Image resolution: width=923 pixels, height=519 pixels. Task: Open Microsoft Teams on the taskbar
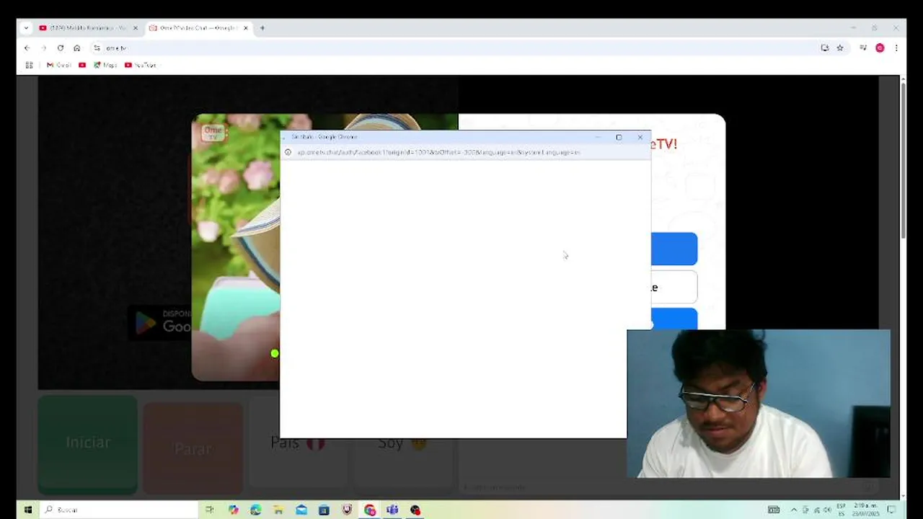click(392, 510)
